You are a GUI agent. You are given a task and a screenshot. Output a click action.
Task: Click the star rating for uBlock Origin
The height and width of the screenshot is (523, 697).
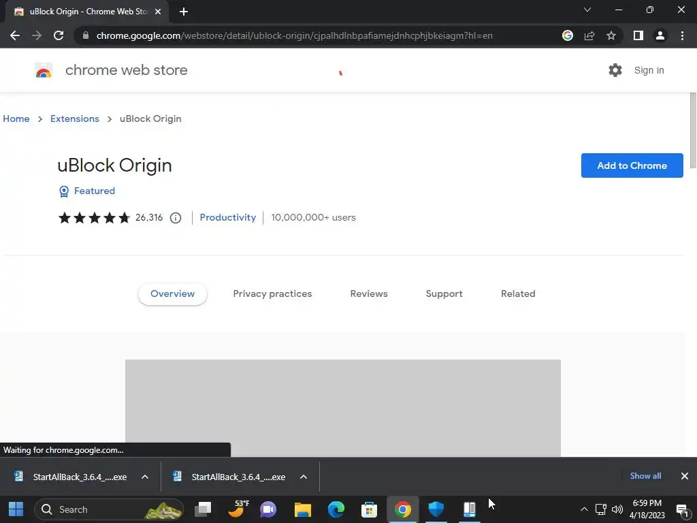[94, 217]
